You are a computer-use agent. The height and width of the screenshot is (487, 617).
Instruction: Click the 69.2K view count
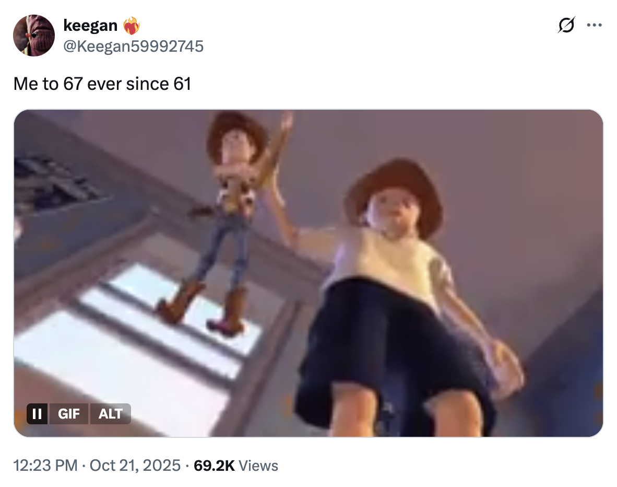click(214, 466)
